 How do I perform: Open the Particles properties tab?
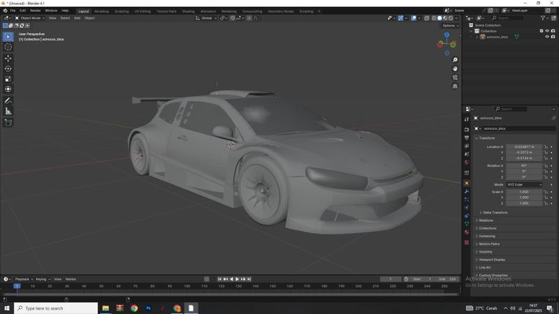pos(467,200)
